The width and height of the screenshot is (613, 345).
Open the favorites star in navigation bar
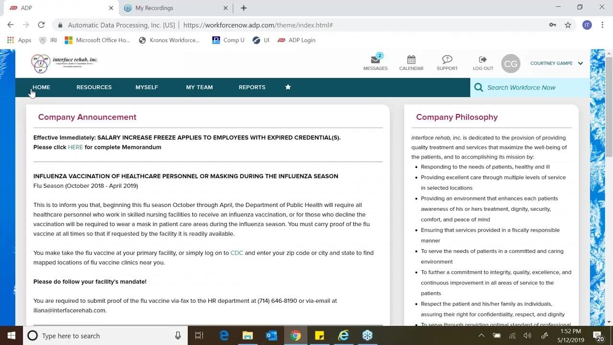point(288,87)
